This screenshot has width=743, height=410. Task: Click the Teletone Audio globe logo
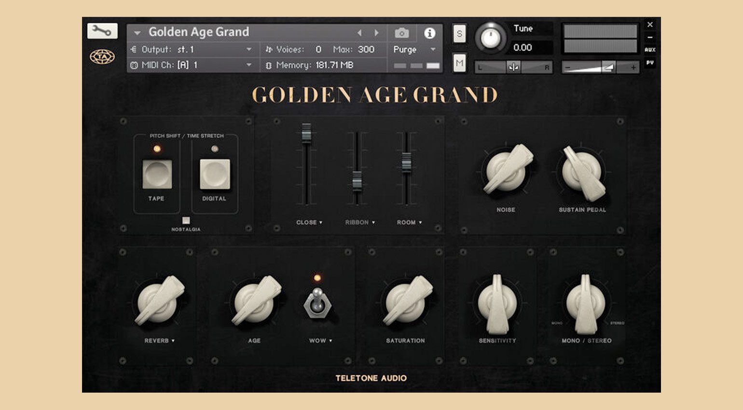pyautogui.click(x=102, y=57)
